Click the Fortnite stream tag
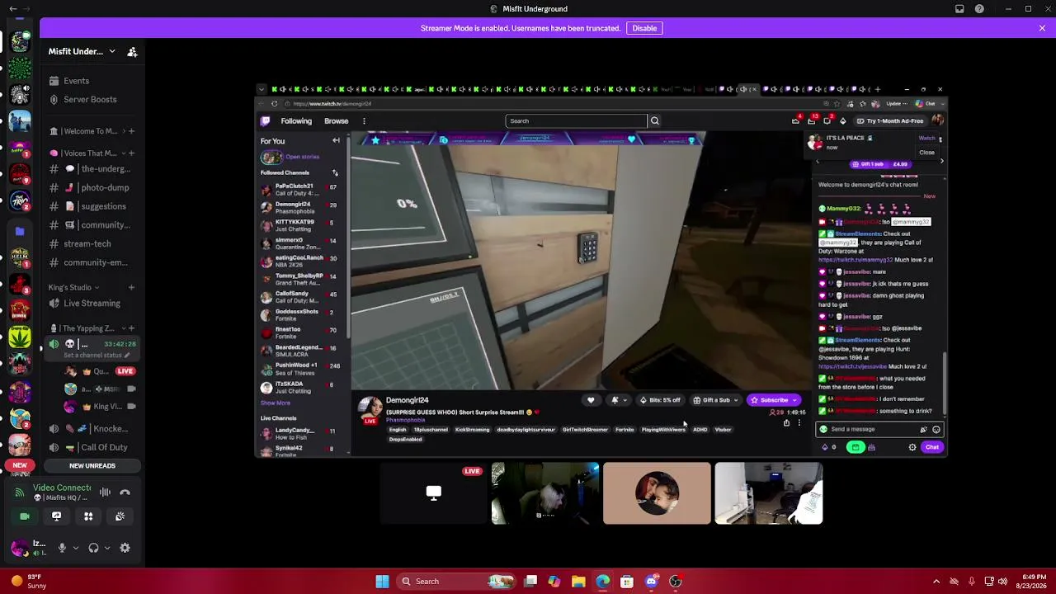The height and width of the screenshot is (594, 1056). (625, 430)
